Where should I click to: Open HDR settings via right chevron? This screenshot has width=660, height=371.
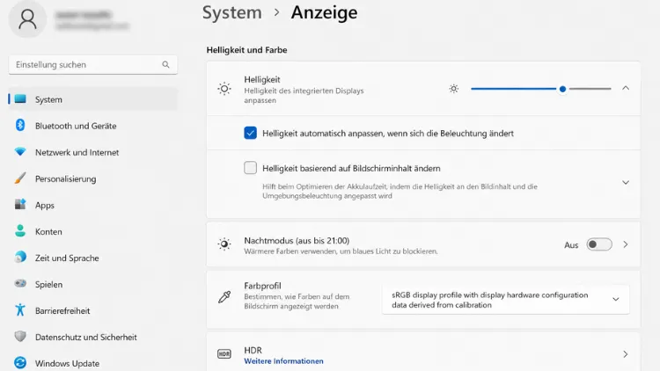(x=626, y=354)
